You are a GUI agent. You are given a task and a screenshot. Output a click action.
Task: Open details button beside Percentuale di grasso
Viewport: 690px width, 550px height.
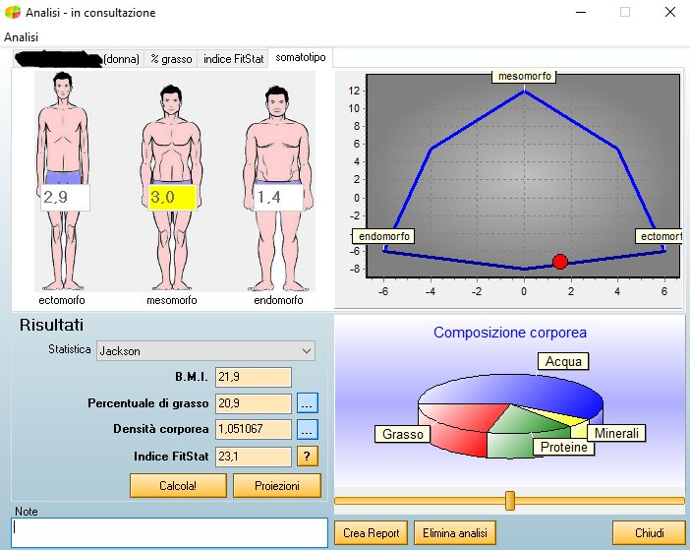coord(307,403)
